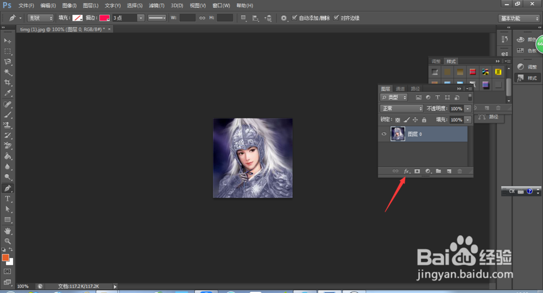Uncheck 自动添加/删除 checkbox

294,18
